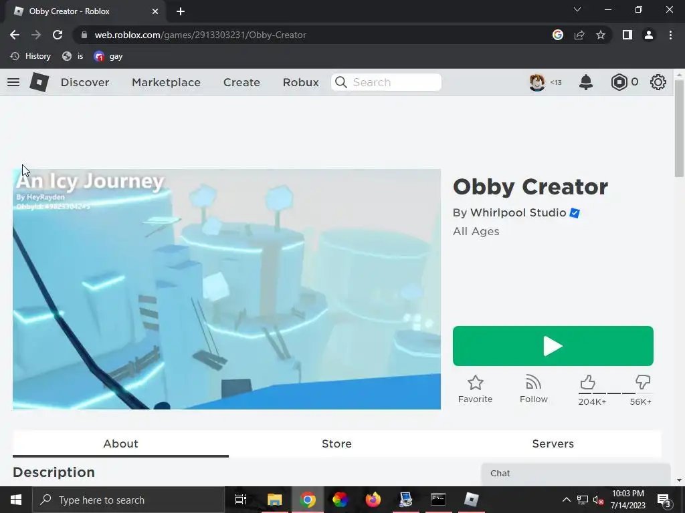Screen dimensions: 685x513
Task: Open the Roblox settings gear
Action: pos(658,82)
